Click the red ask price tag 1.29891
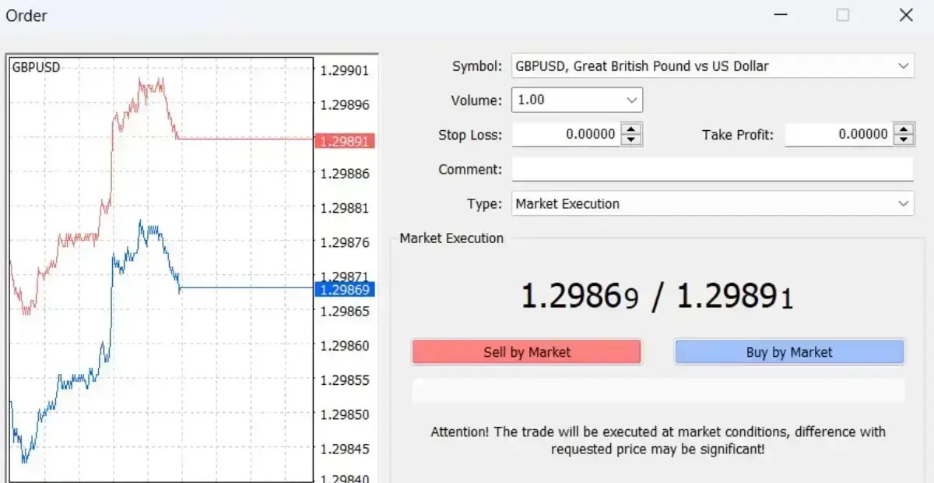This screenshot has width=934, height=483. pyautogui.click(x=345, y=141)
